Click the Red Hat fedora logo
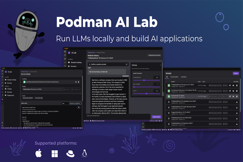243x162 pixels. (x=70, y=153)
